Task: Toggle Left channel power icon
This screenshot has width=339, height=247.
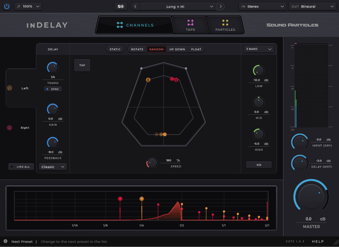Action: pos(9,88)
